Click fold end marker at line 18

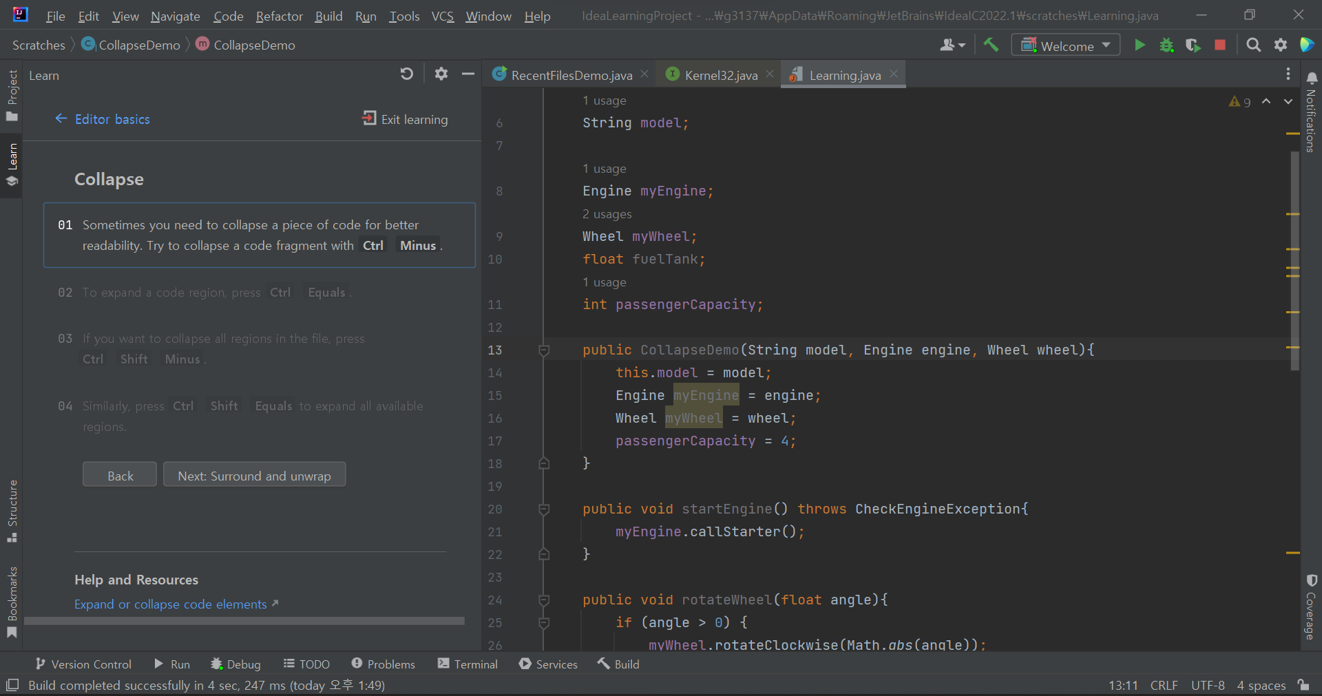point(544,463)
